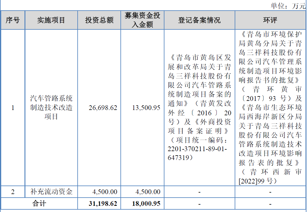
Task: Click the registration text starting 《青岛市黄岛区发展和改革局
Action: click(199, 108)
